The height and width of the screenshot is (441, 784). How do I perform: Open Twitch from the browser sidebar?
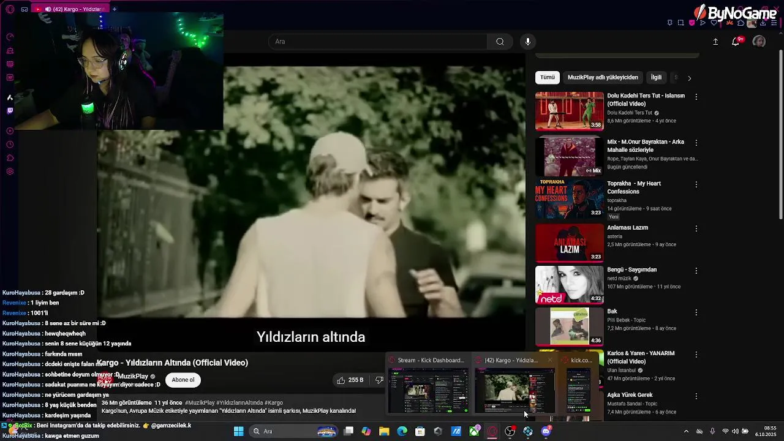tap(10, 111)
